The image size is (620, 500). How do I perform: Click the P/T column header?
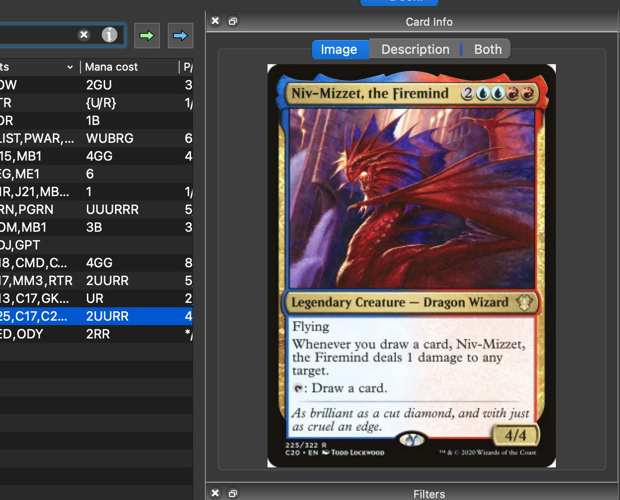188,67
